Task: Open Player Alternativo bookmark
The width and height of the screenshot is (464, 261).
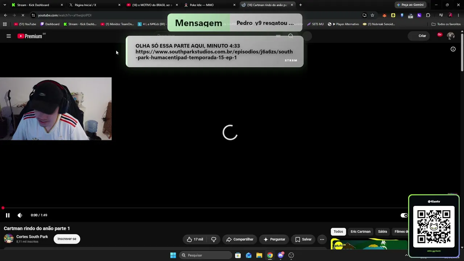Action: click(x=343, y=24)
